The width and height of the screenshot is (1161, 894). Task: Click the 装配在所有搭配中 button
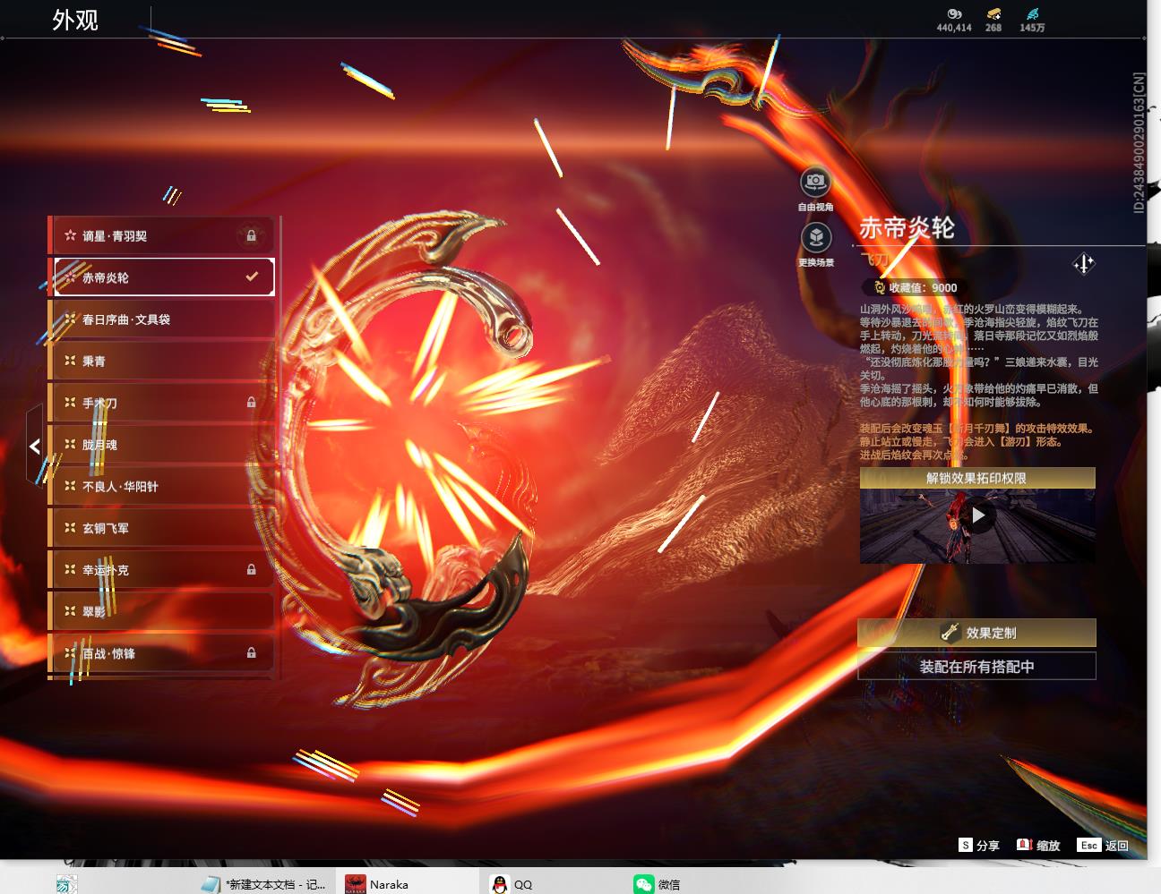[976, 666]
